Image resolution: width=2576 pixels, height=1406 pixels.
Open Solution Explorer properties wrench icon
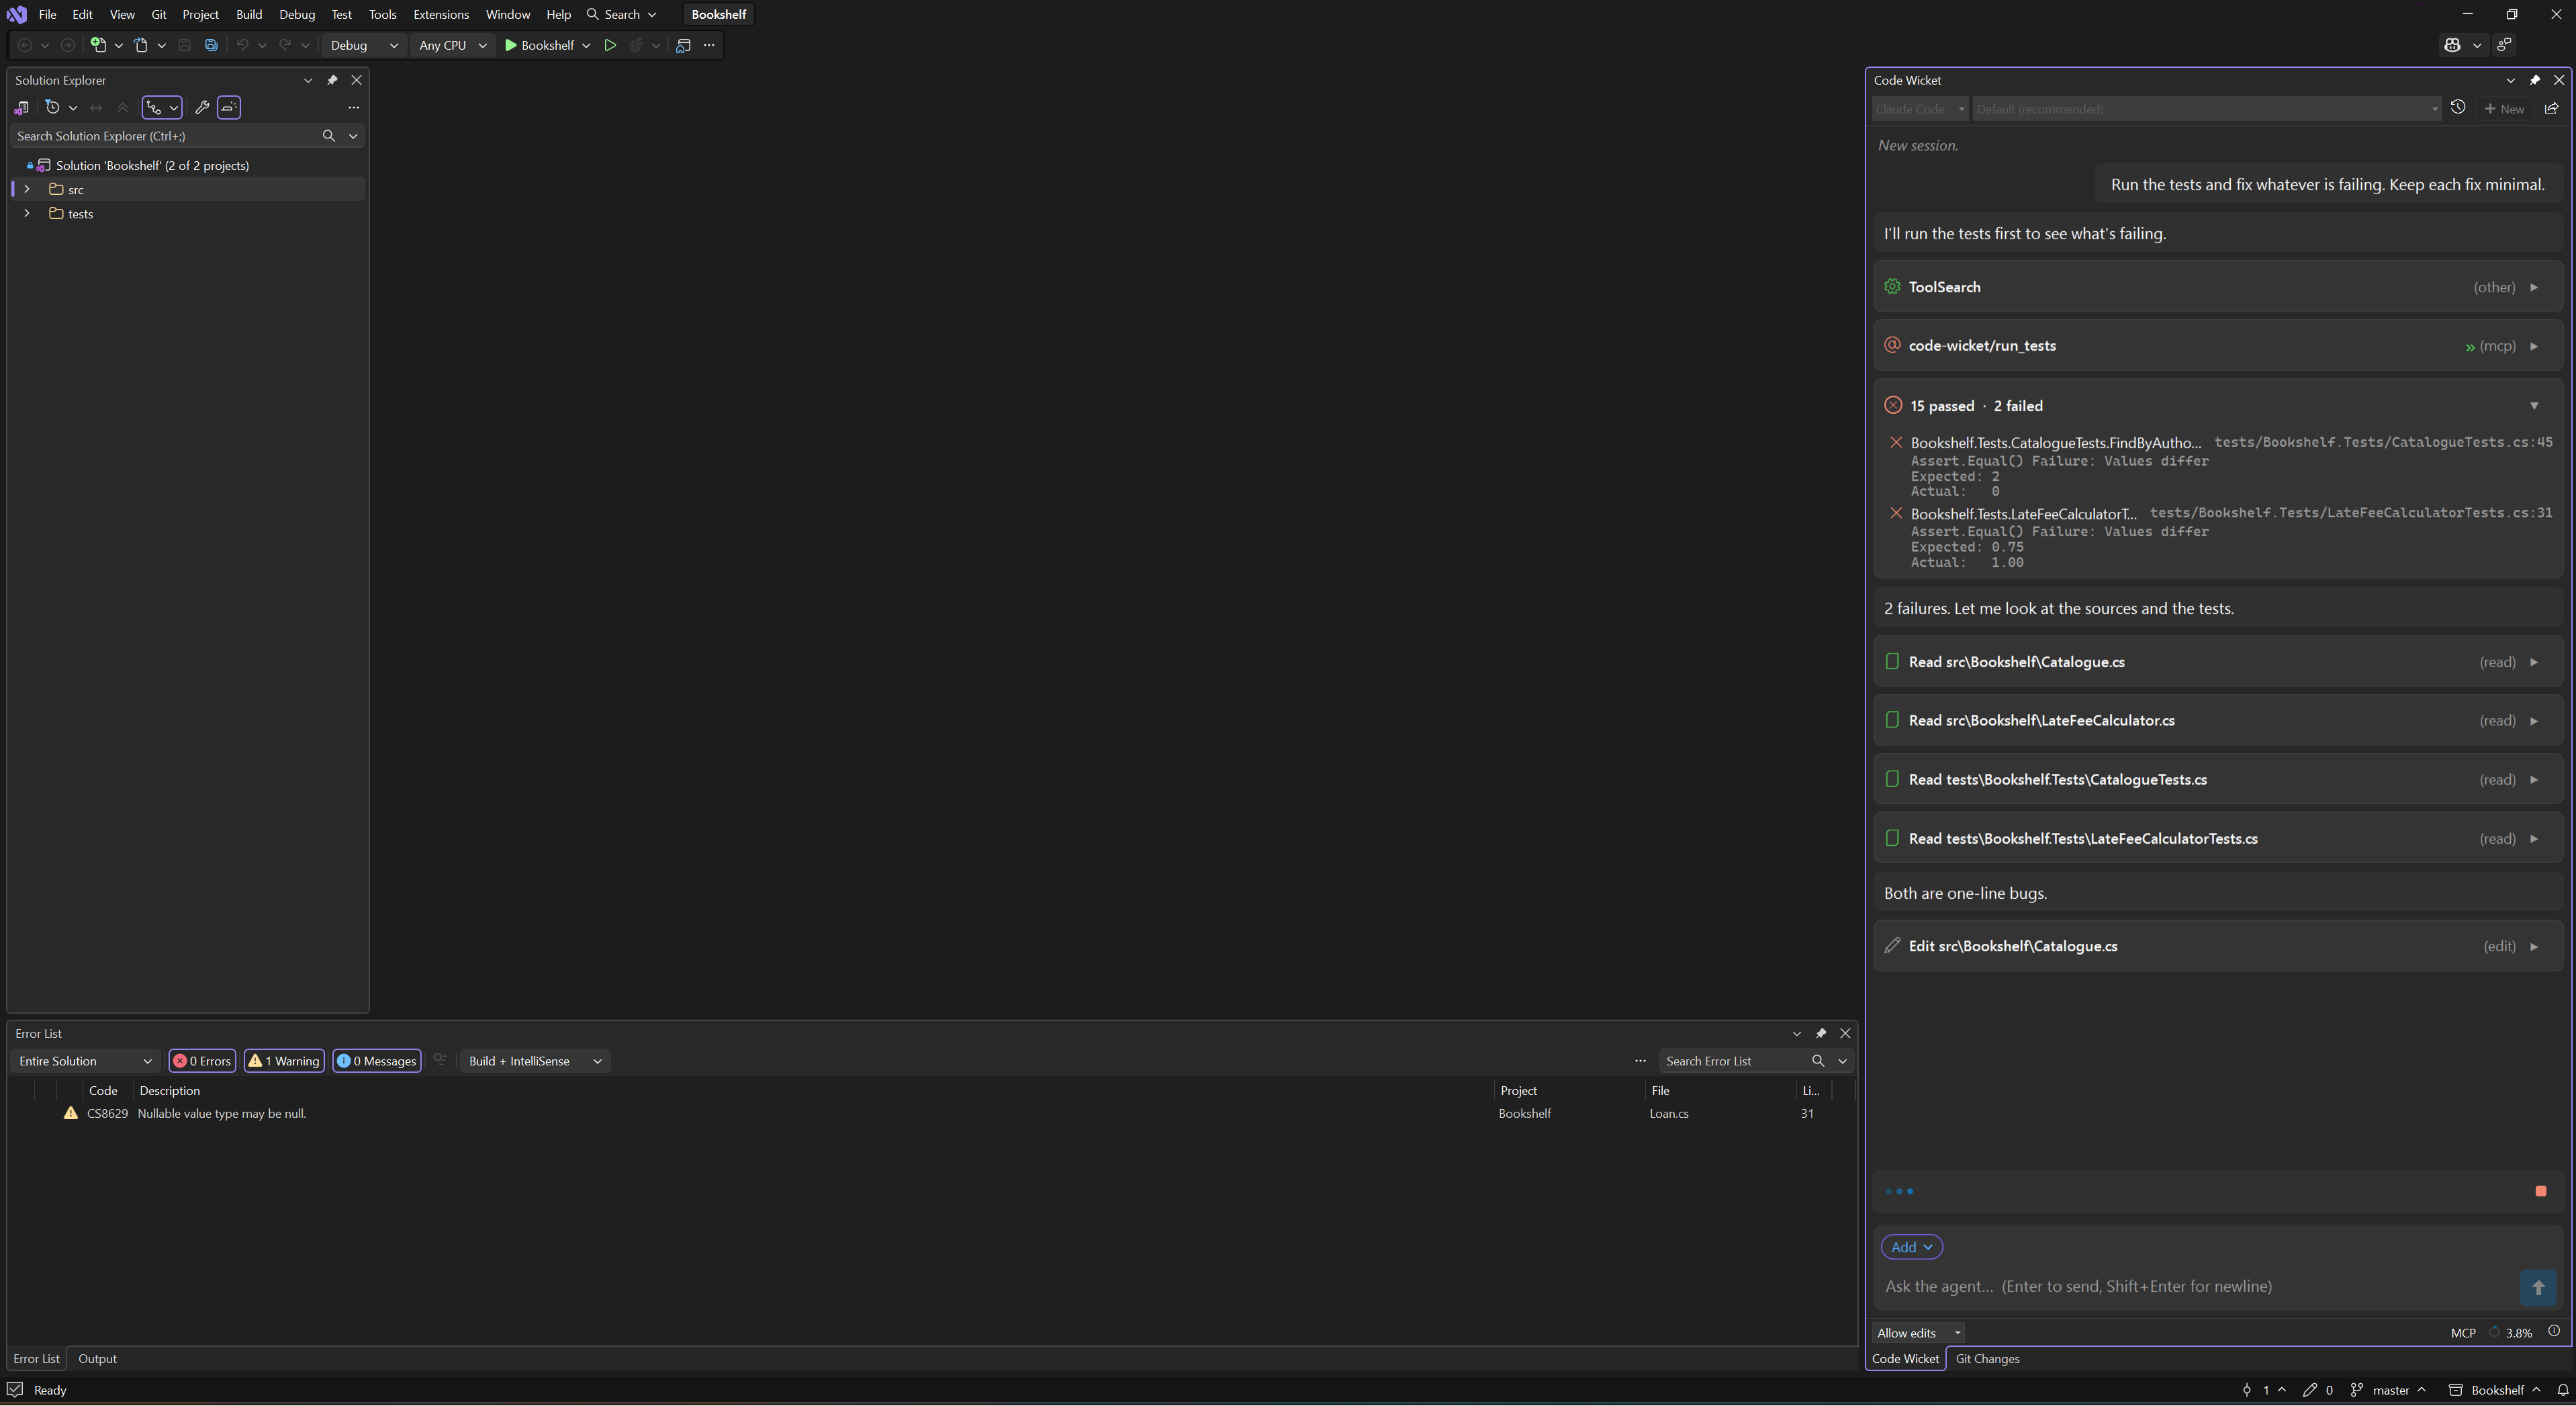point(201,108)
